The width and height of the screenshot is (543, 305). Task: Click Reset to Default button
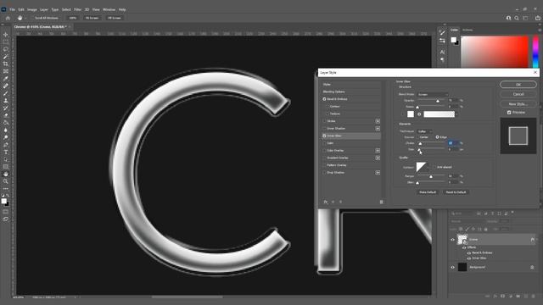point(456,192)
